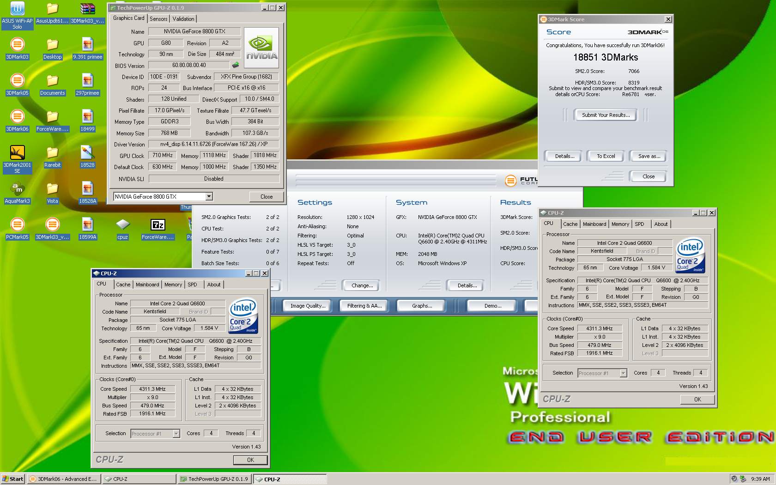Click the Details button in 3DMark Score
Viewport: 776px width, 485px height.
(564, 156)
